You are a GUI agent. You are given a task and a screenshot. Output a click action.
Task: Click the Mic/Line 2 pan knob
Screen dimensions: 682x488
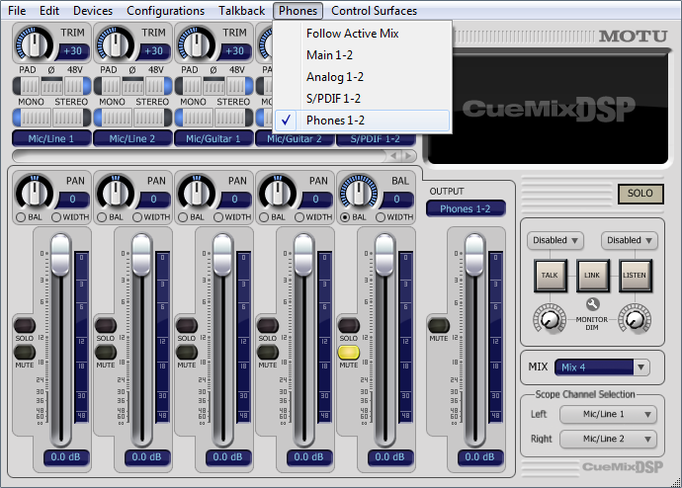116,192
